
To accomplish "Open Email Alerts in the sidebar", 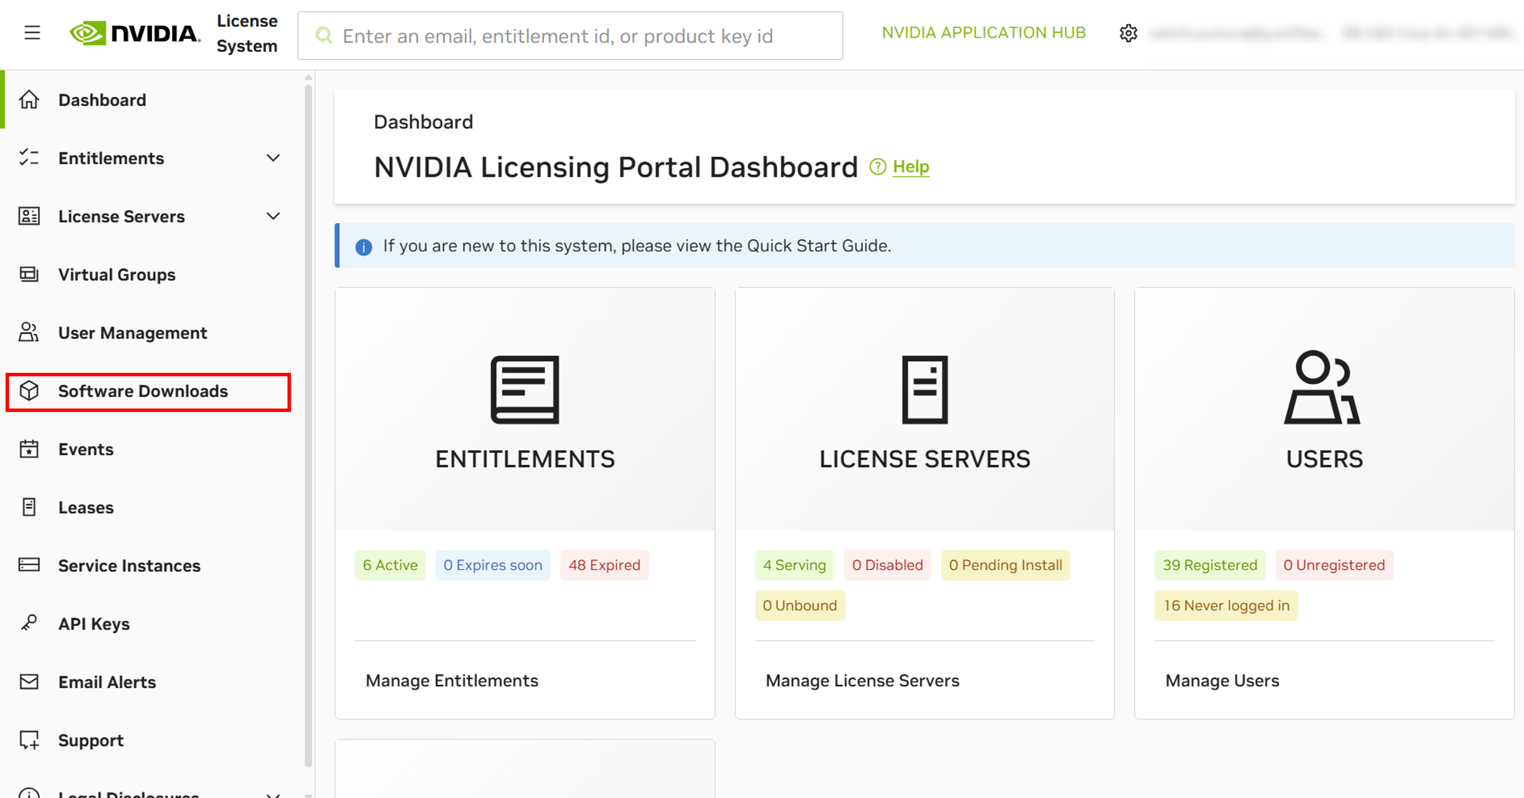I will (107, 682).
